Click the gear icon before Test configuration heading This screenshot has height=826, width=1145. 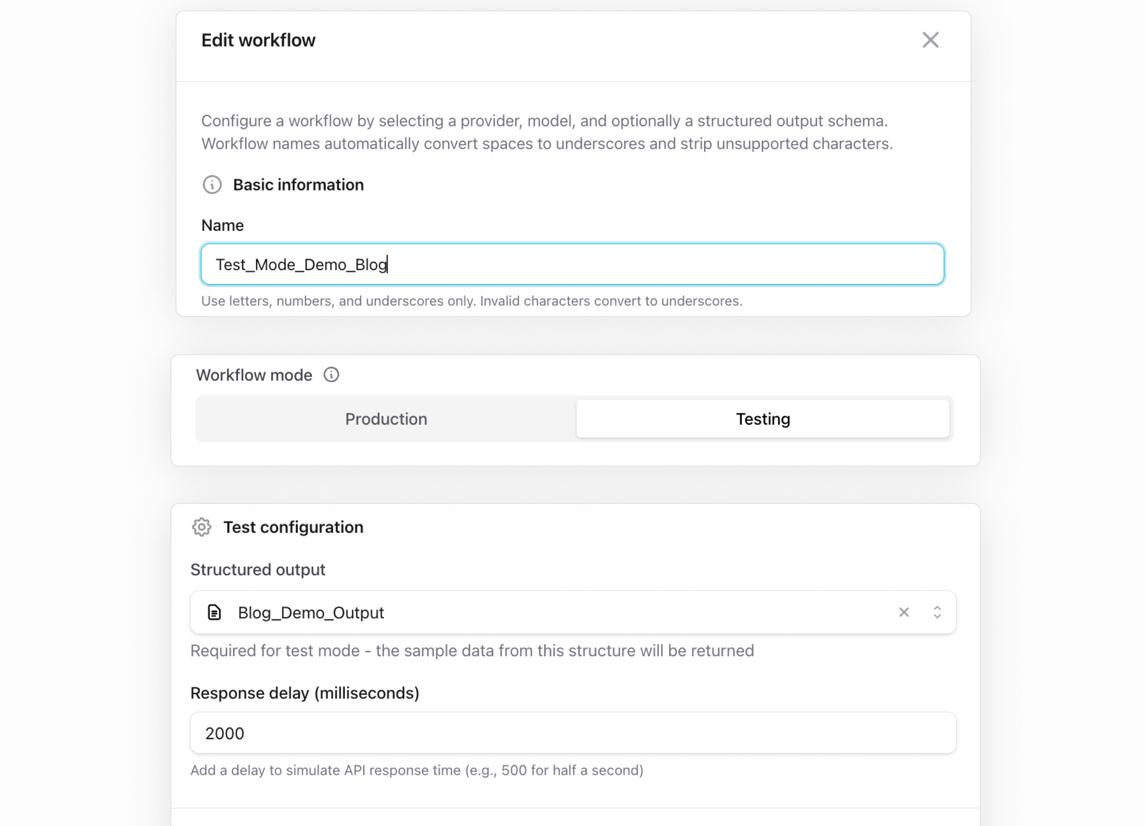(202, 527)
